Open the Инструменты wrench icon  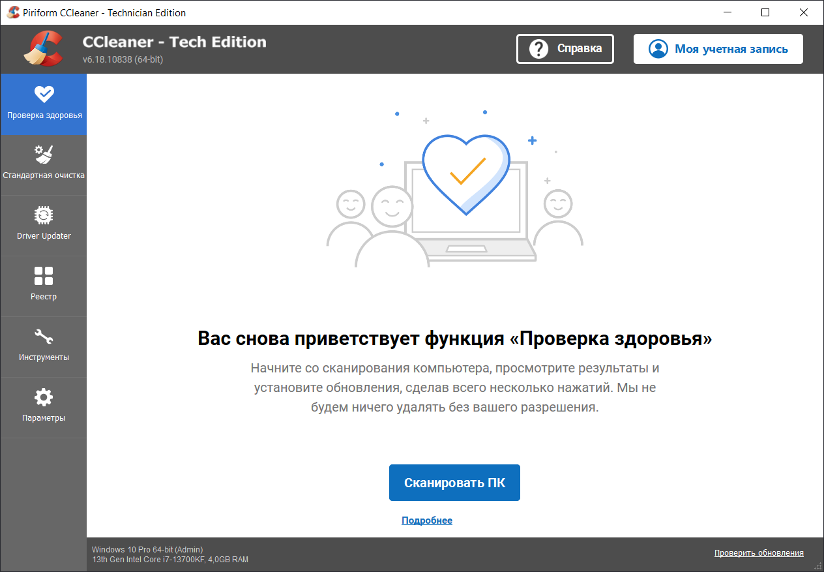pyautogui.click(x=44, y=336)
